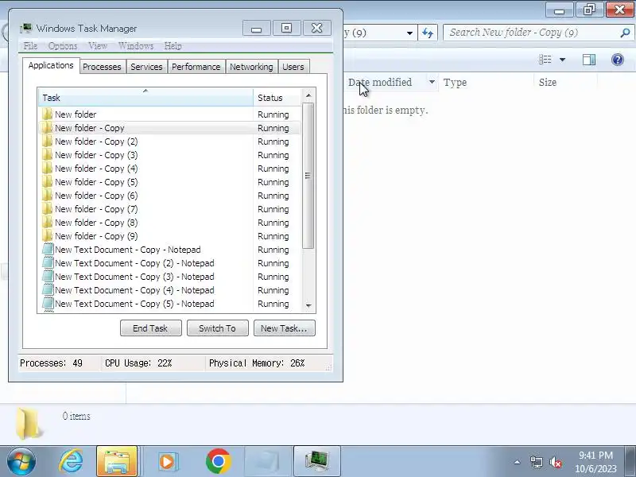Click the task list vertical scrollbar thumb
The height and width of the screenshot is (477, 636).
tap(308, 175)
